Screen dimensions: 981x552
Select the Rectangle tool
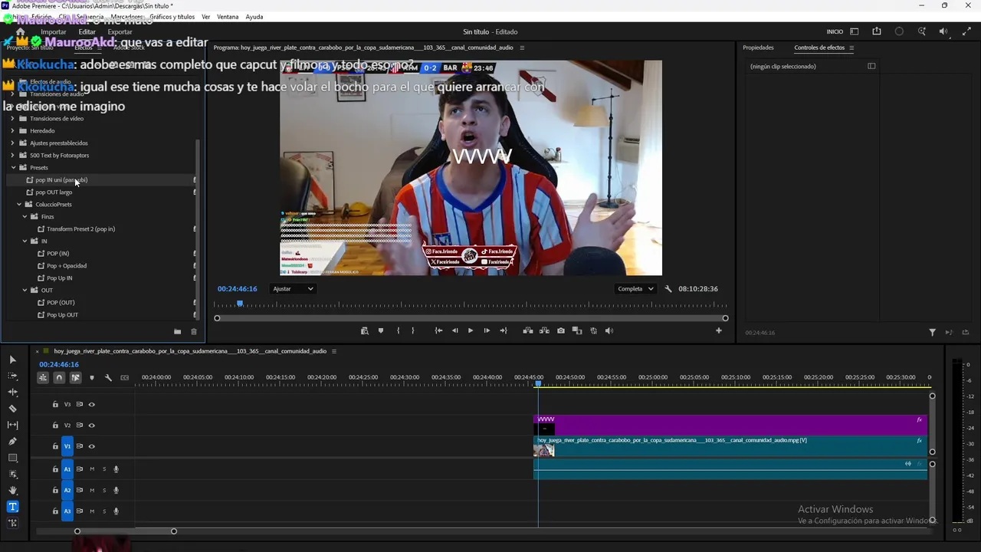pos(12,458)
